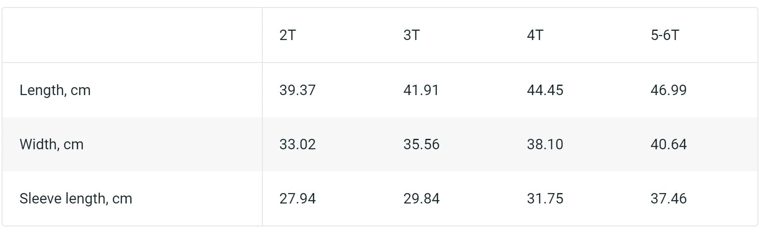Click the 5-6T width value 40.64
765x231 pixels.
click(668, 144)
